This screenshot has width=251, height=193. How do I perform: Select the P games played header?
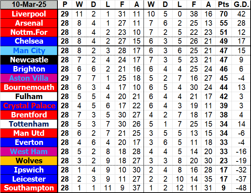point(65,5)
